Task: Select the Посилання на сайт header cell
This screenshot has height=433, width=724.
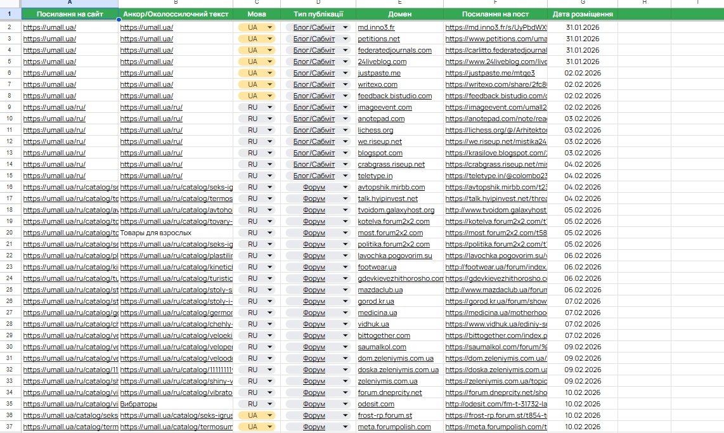Action: pyautogui.click(x=70, y=14)
